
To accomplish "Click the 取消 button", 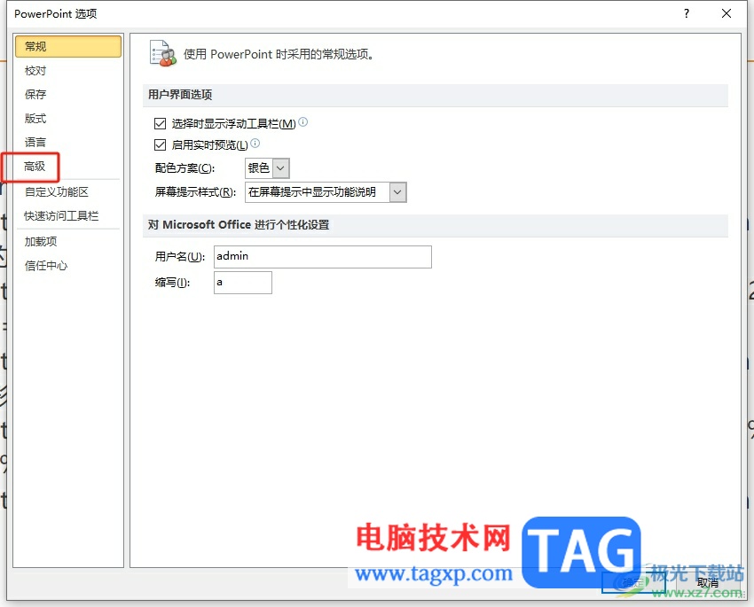I will tap(707, 583).
